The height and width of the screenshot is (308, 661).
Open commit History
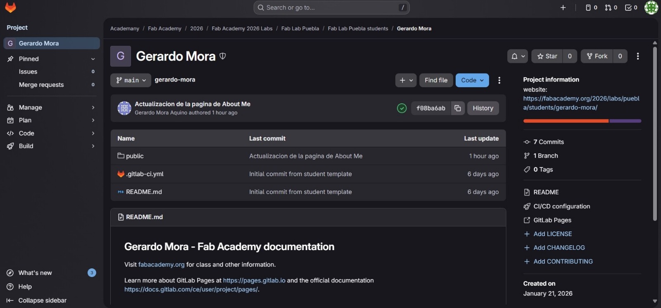[483, 108]
